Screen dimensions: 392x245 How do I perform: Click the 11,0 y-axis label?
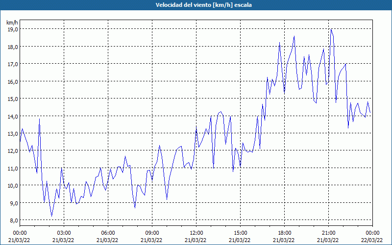point(13,168)
